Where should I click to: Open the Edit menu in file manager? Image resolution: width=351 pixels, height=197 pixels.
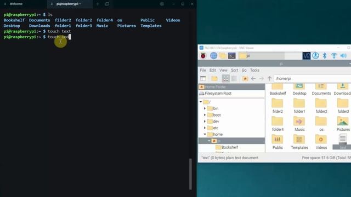[213, 70]
